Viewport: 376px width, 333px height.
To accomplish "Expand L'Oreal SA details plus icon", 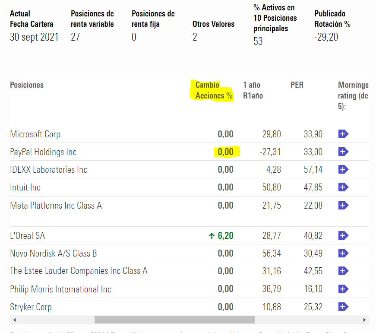I will (343, 236).
